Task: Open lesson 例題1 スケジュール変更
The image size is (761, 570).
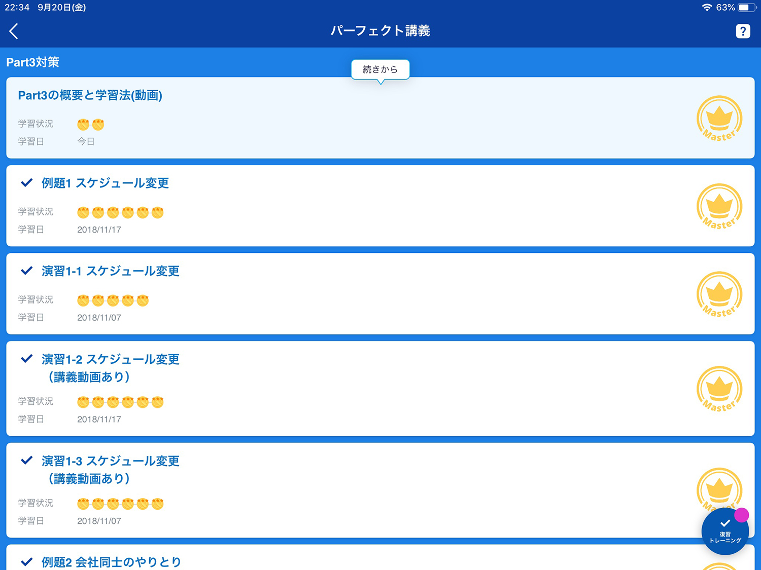Action: [105, 183]
